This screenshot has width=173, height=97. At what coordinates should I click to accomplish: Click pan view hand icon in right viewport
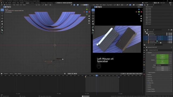(141, 19)
